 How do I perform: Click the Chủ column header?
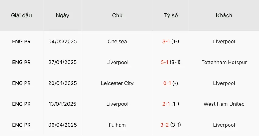(x=117, y=15)
